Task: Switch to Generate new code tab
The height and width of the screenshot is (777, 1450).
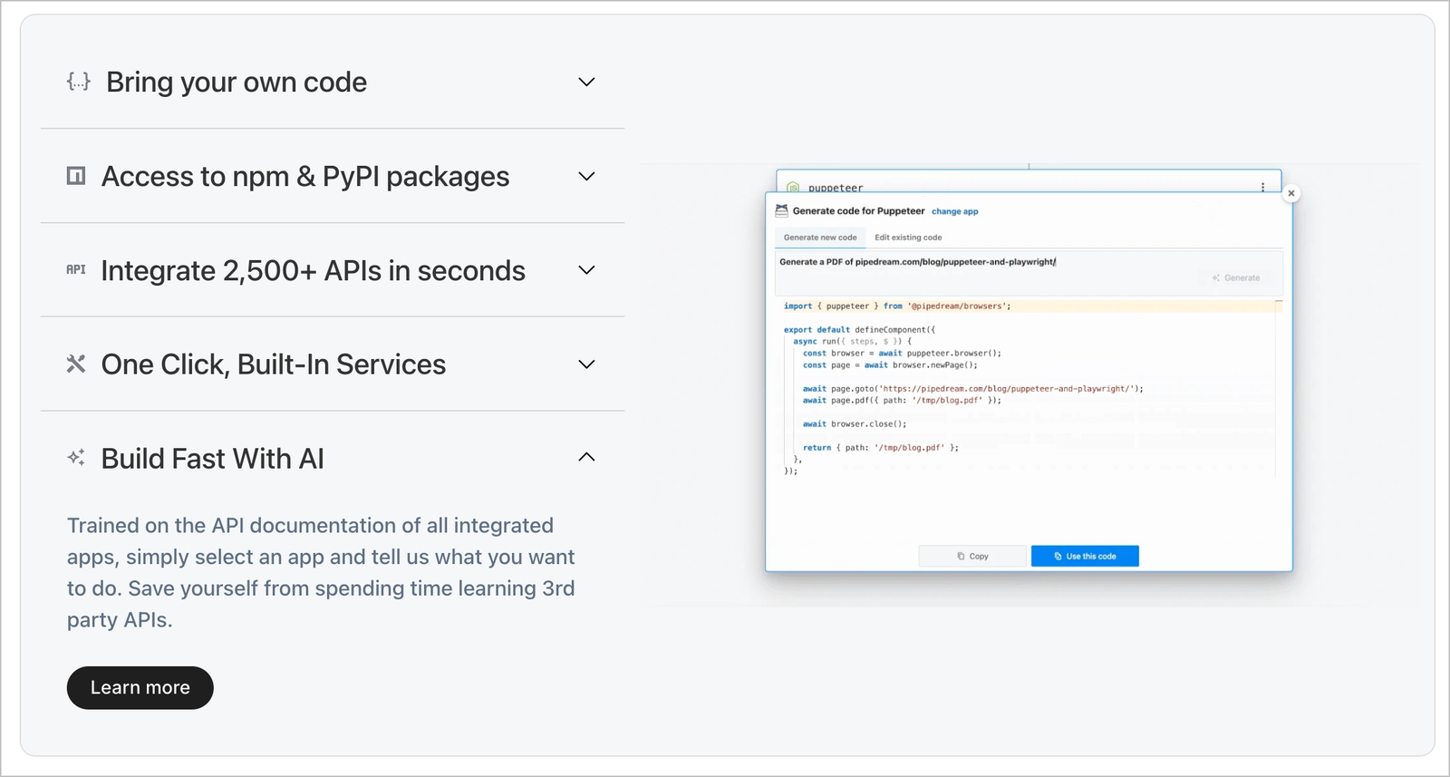Action: pyautogui.click(x=820, y=238)
